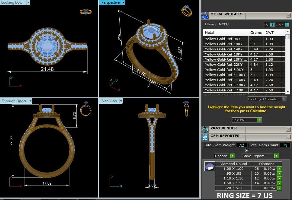Click the Gem Reporter panel icon

[205, 138]
